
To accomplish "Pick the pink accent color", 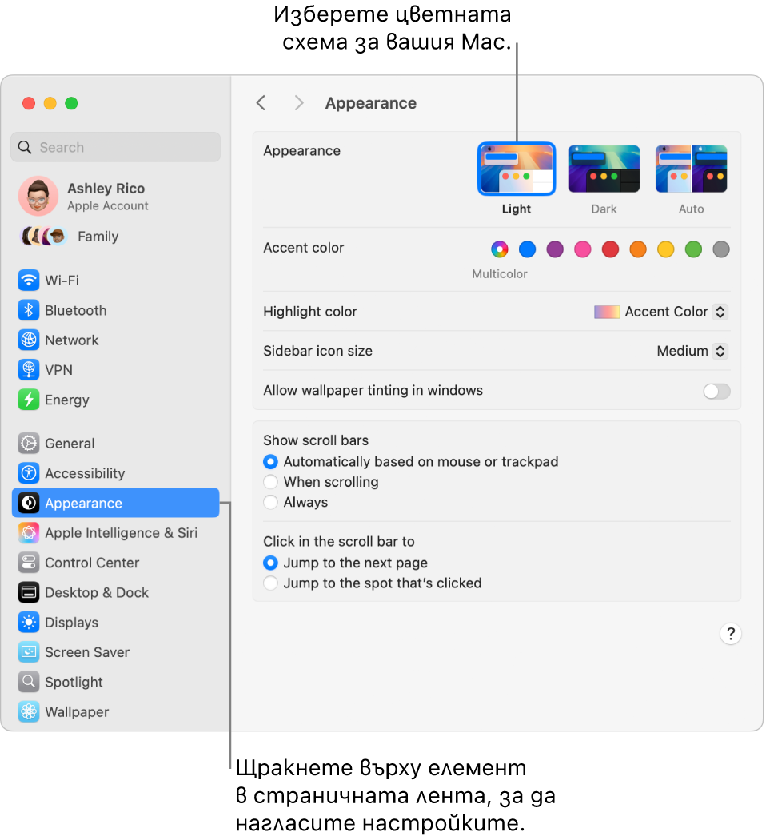I will coord(583,249).
